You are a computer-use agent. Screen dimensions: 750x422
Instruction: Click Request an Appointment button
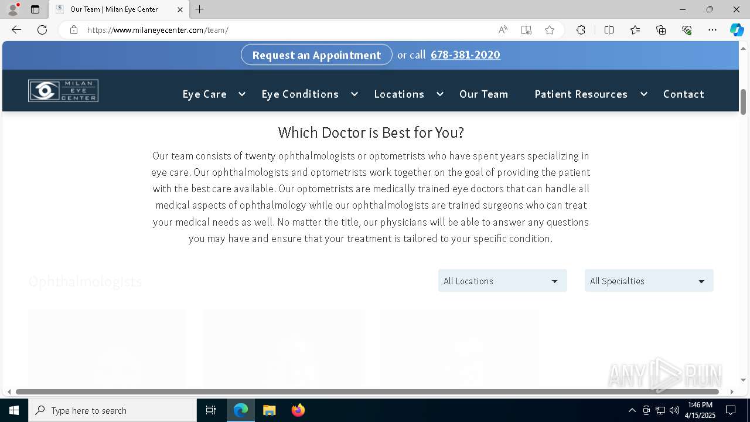[316, 55]
